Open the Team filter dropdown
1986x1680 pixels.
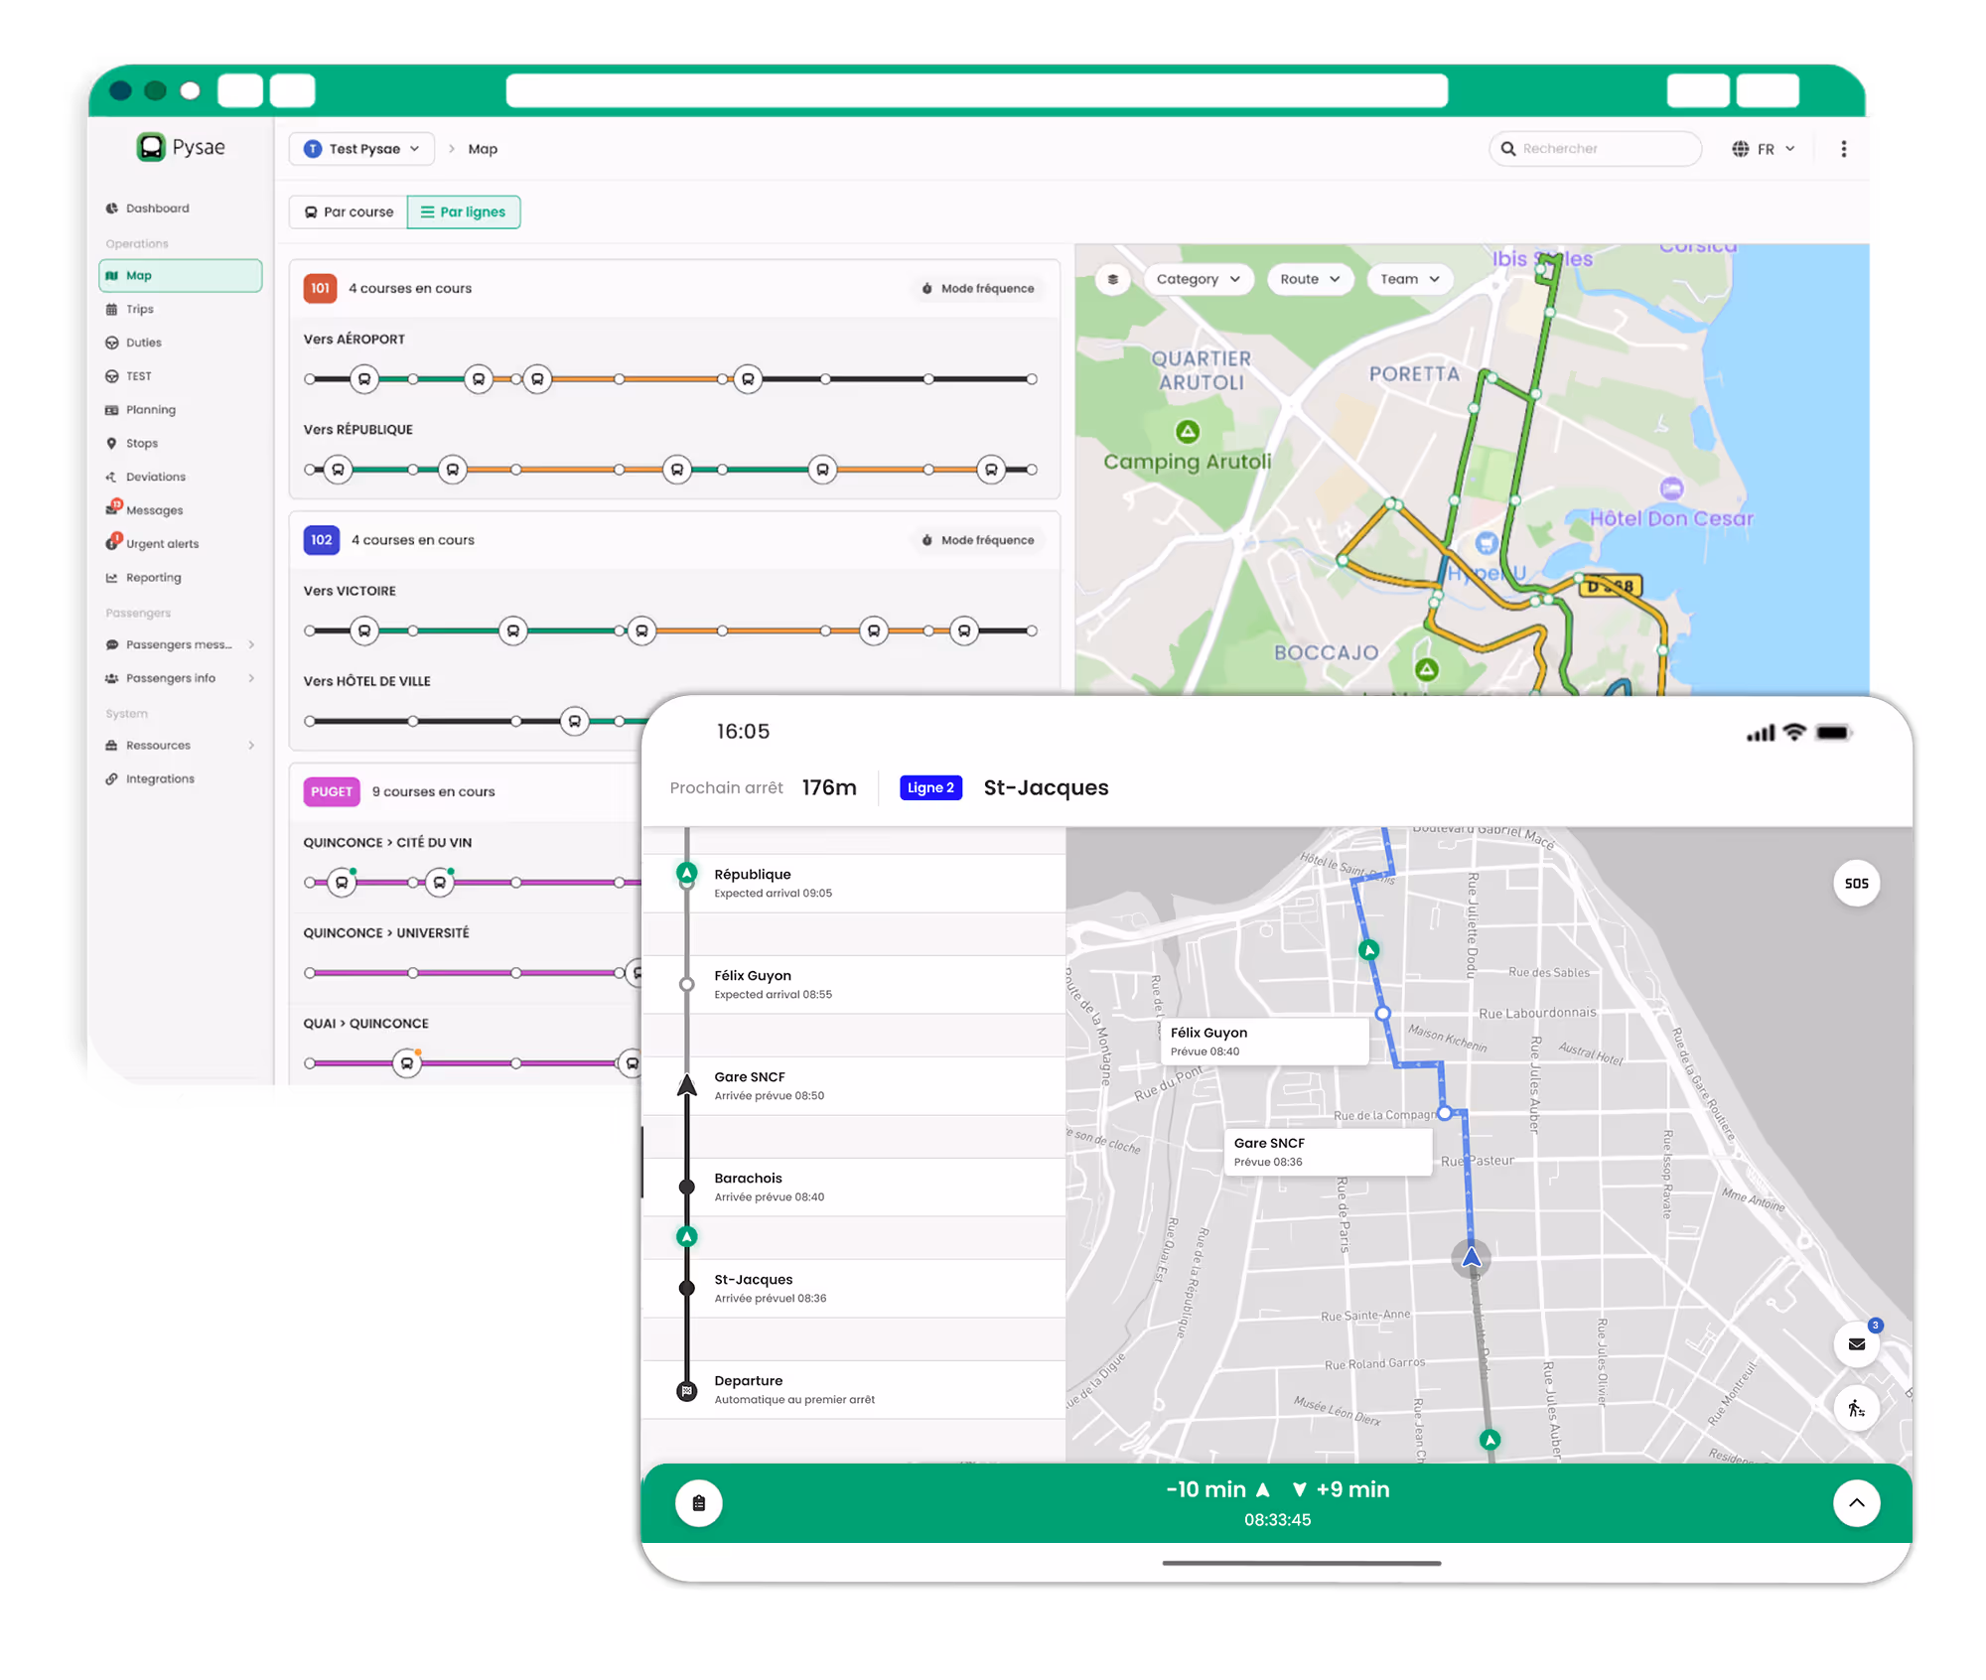(1409, 280)
